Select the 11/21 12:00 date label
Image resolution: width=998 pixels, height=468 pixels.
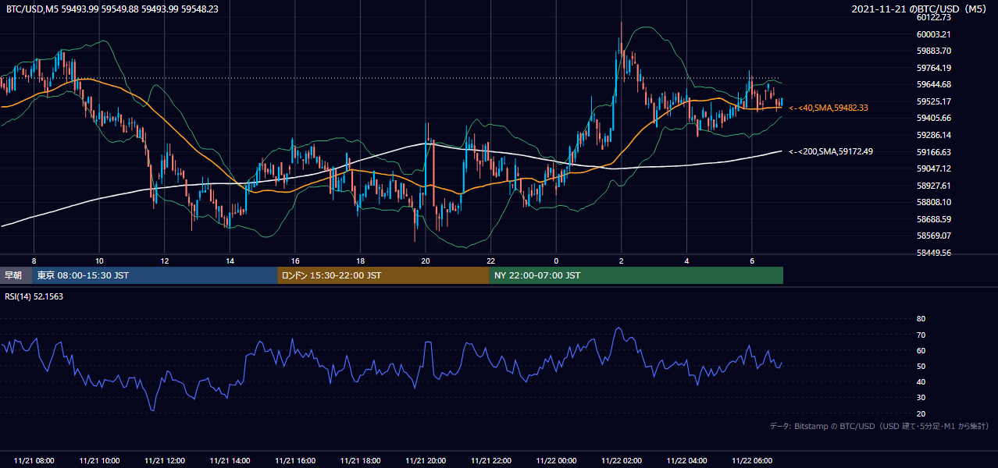[x=164, y=461]
